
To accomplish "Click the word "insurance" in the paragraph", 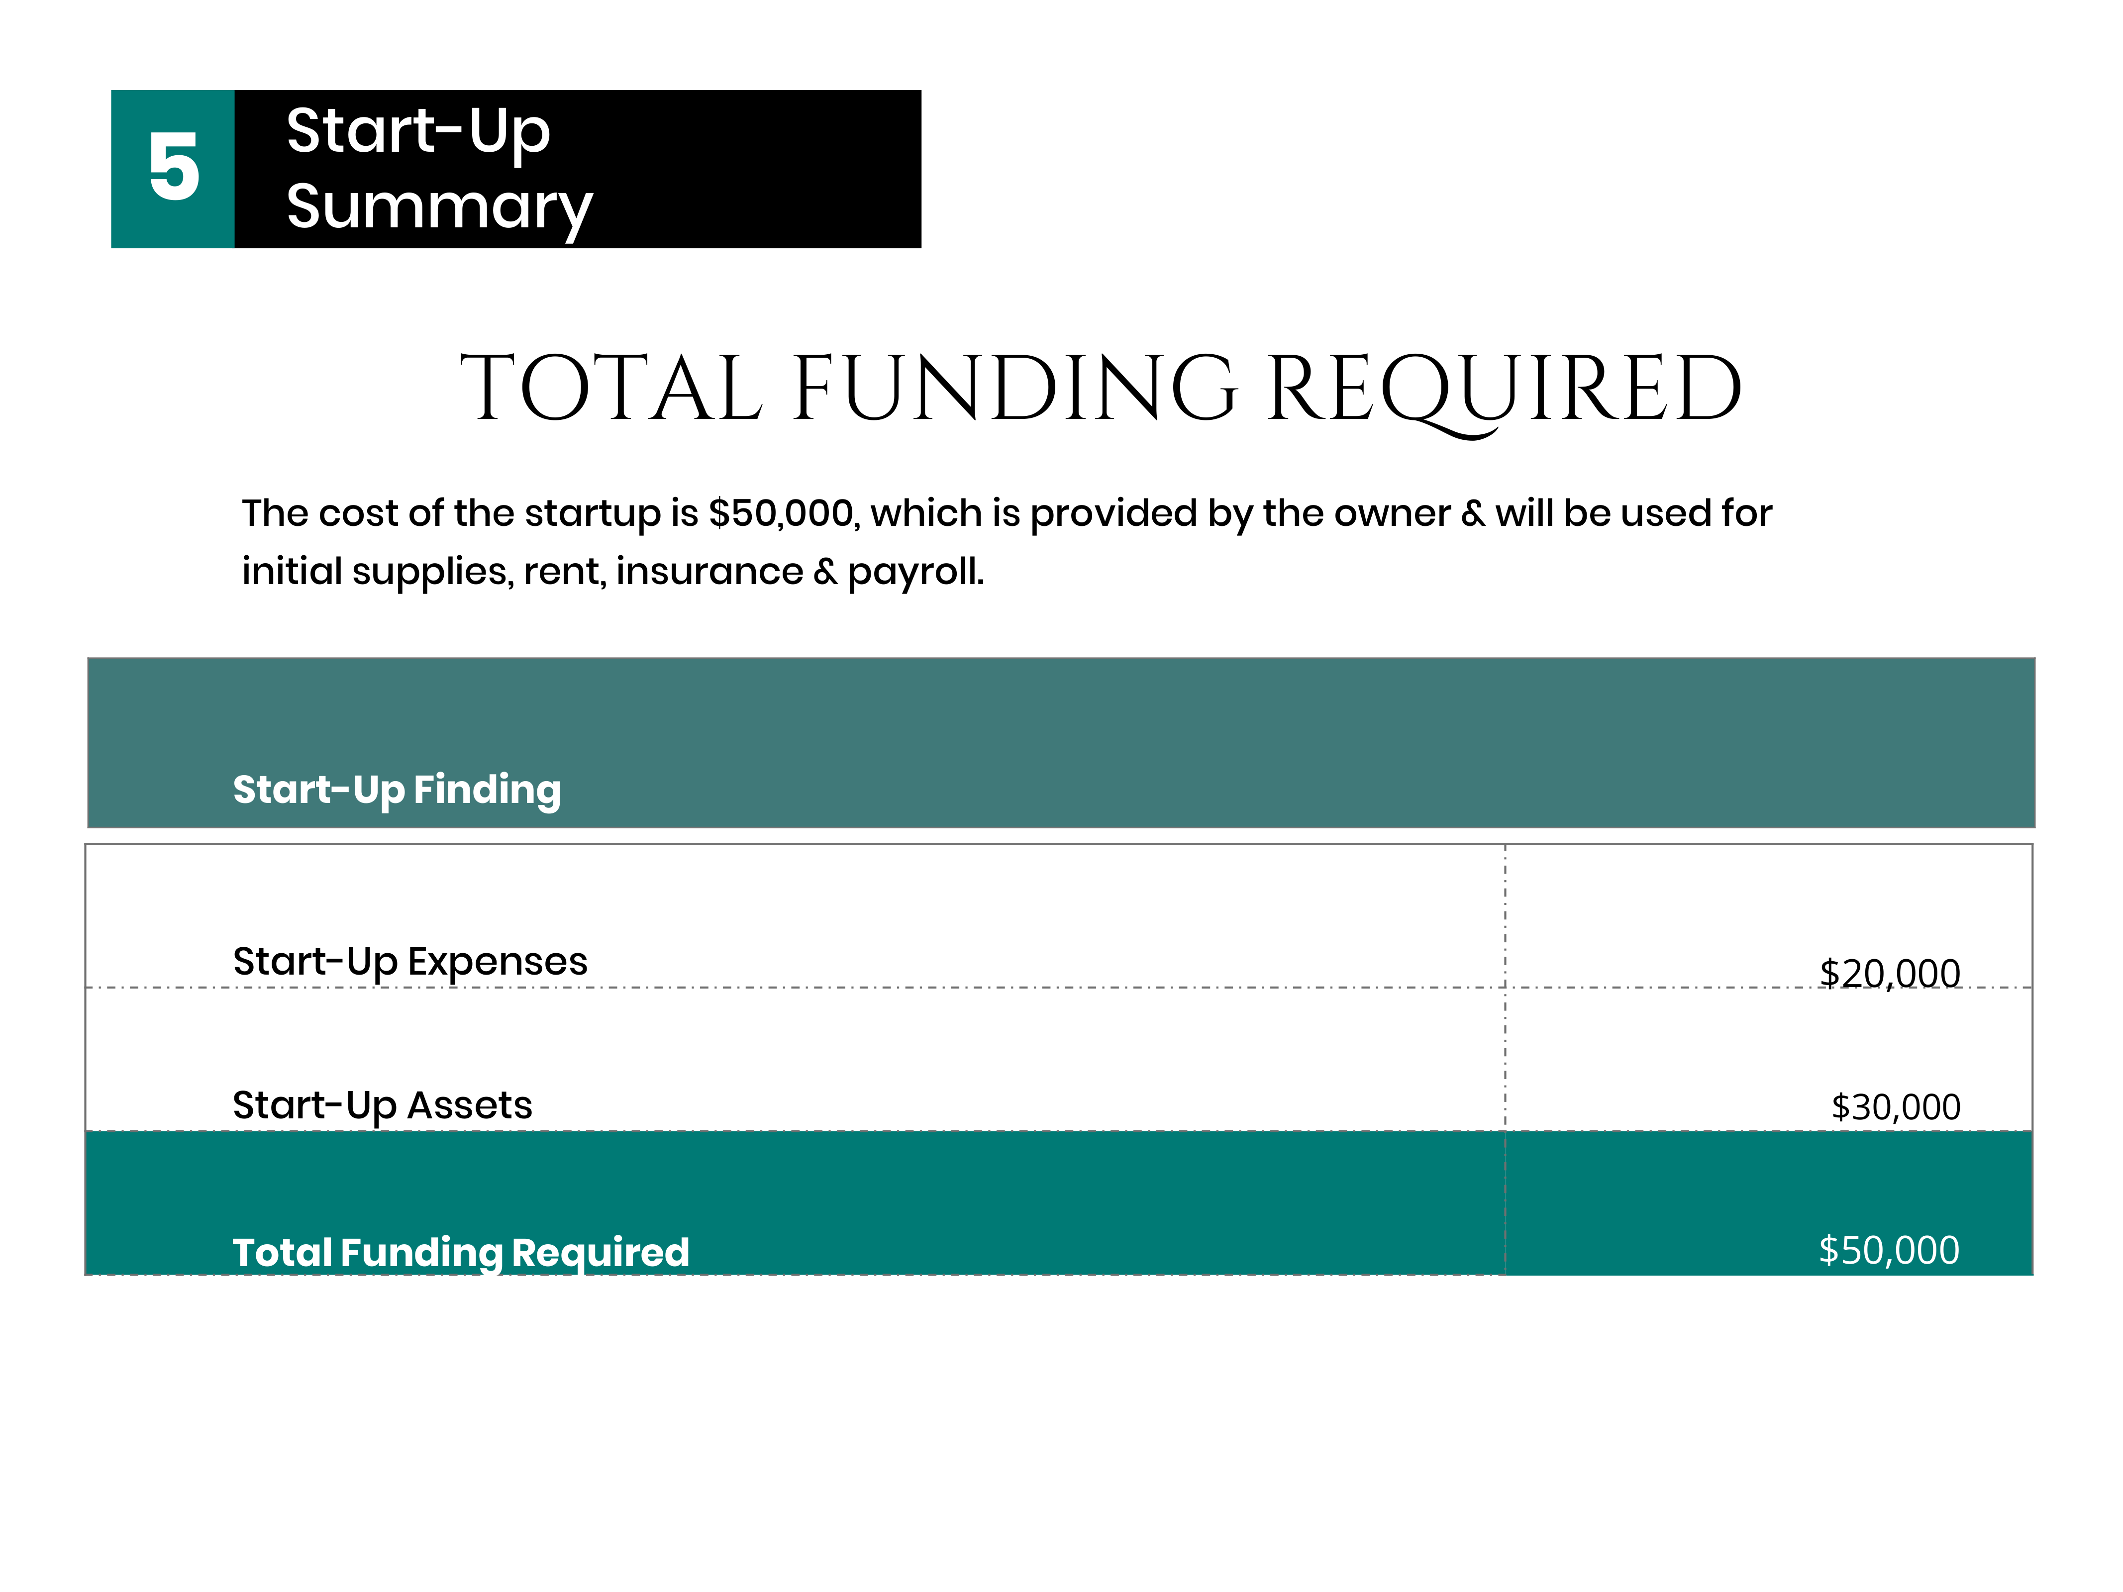I will tap(709, 571).
